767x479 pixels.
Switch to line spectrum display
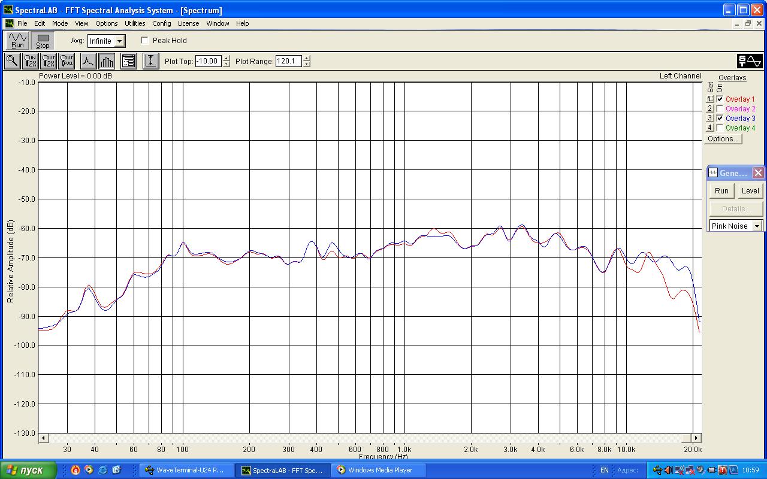(88, 60)
